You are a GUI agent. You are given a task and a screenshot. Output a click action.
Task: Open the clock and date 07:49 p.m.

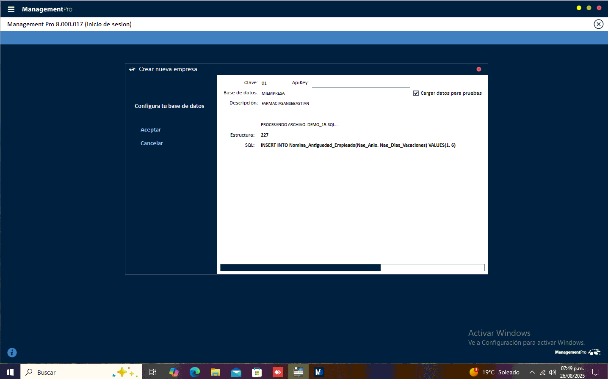(572, 372)
